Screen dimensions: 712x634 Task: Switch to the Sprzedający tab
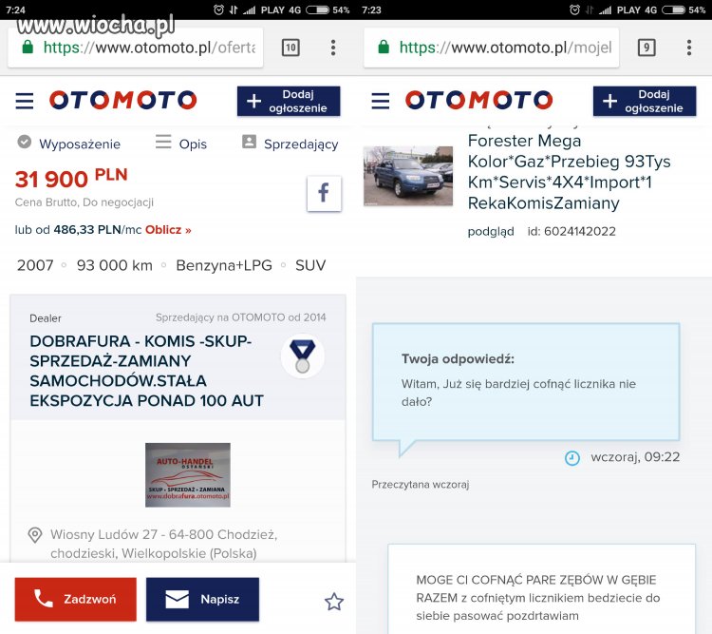tap(290, 144)
